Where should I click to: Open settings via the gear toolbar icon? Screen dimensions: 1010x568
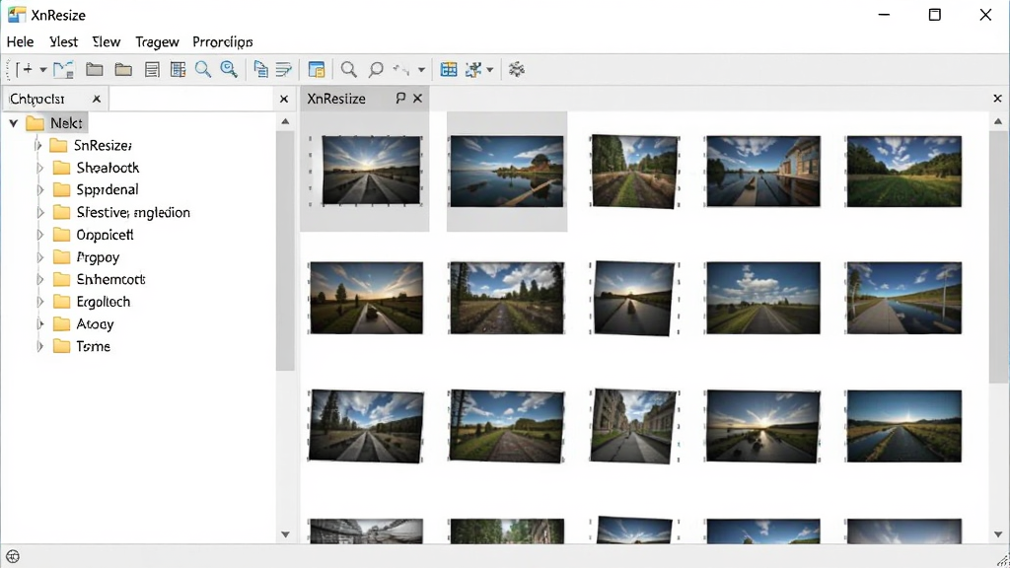517,70
